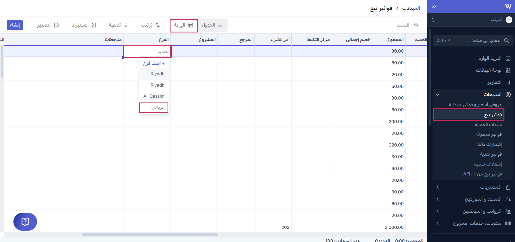The height and width of the screenshot is (242, 515).
Task: Click the magnifier icon beside البحث
Action: tap(416, 25)
